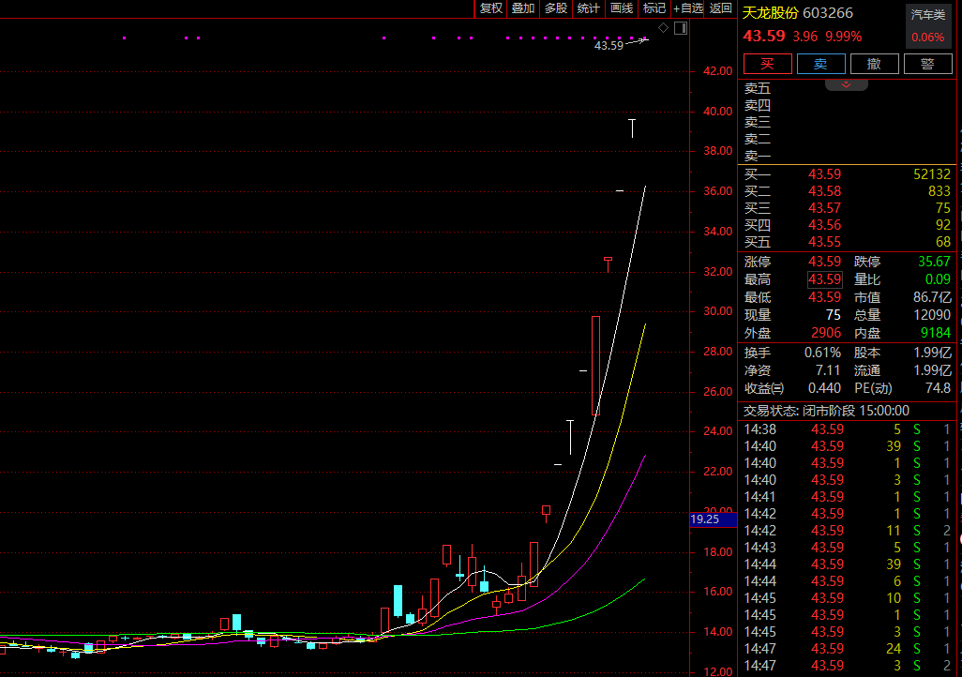Screen dimensions: 962x677
Task: Toggle the side panel layout icon
Action: click(x=681, y=28)
